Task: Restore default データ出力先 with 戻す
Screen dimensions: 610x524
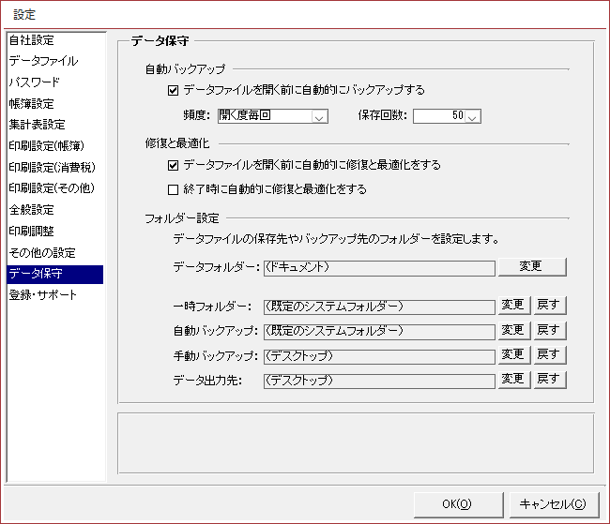Action: point(549,379)
